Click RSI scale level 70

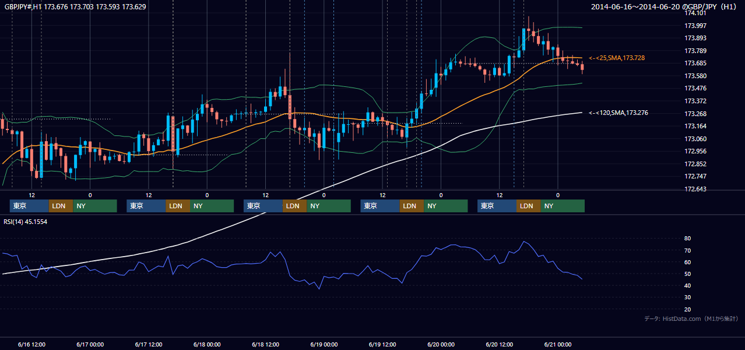[x=688, y=250]
